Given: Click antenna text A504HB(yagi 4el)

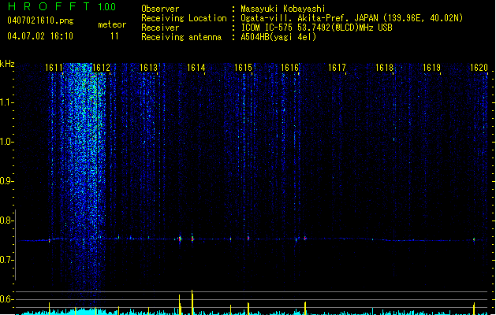Looking at the screenshot, I should pos(278,37).
